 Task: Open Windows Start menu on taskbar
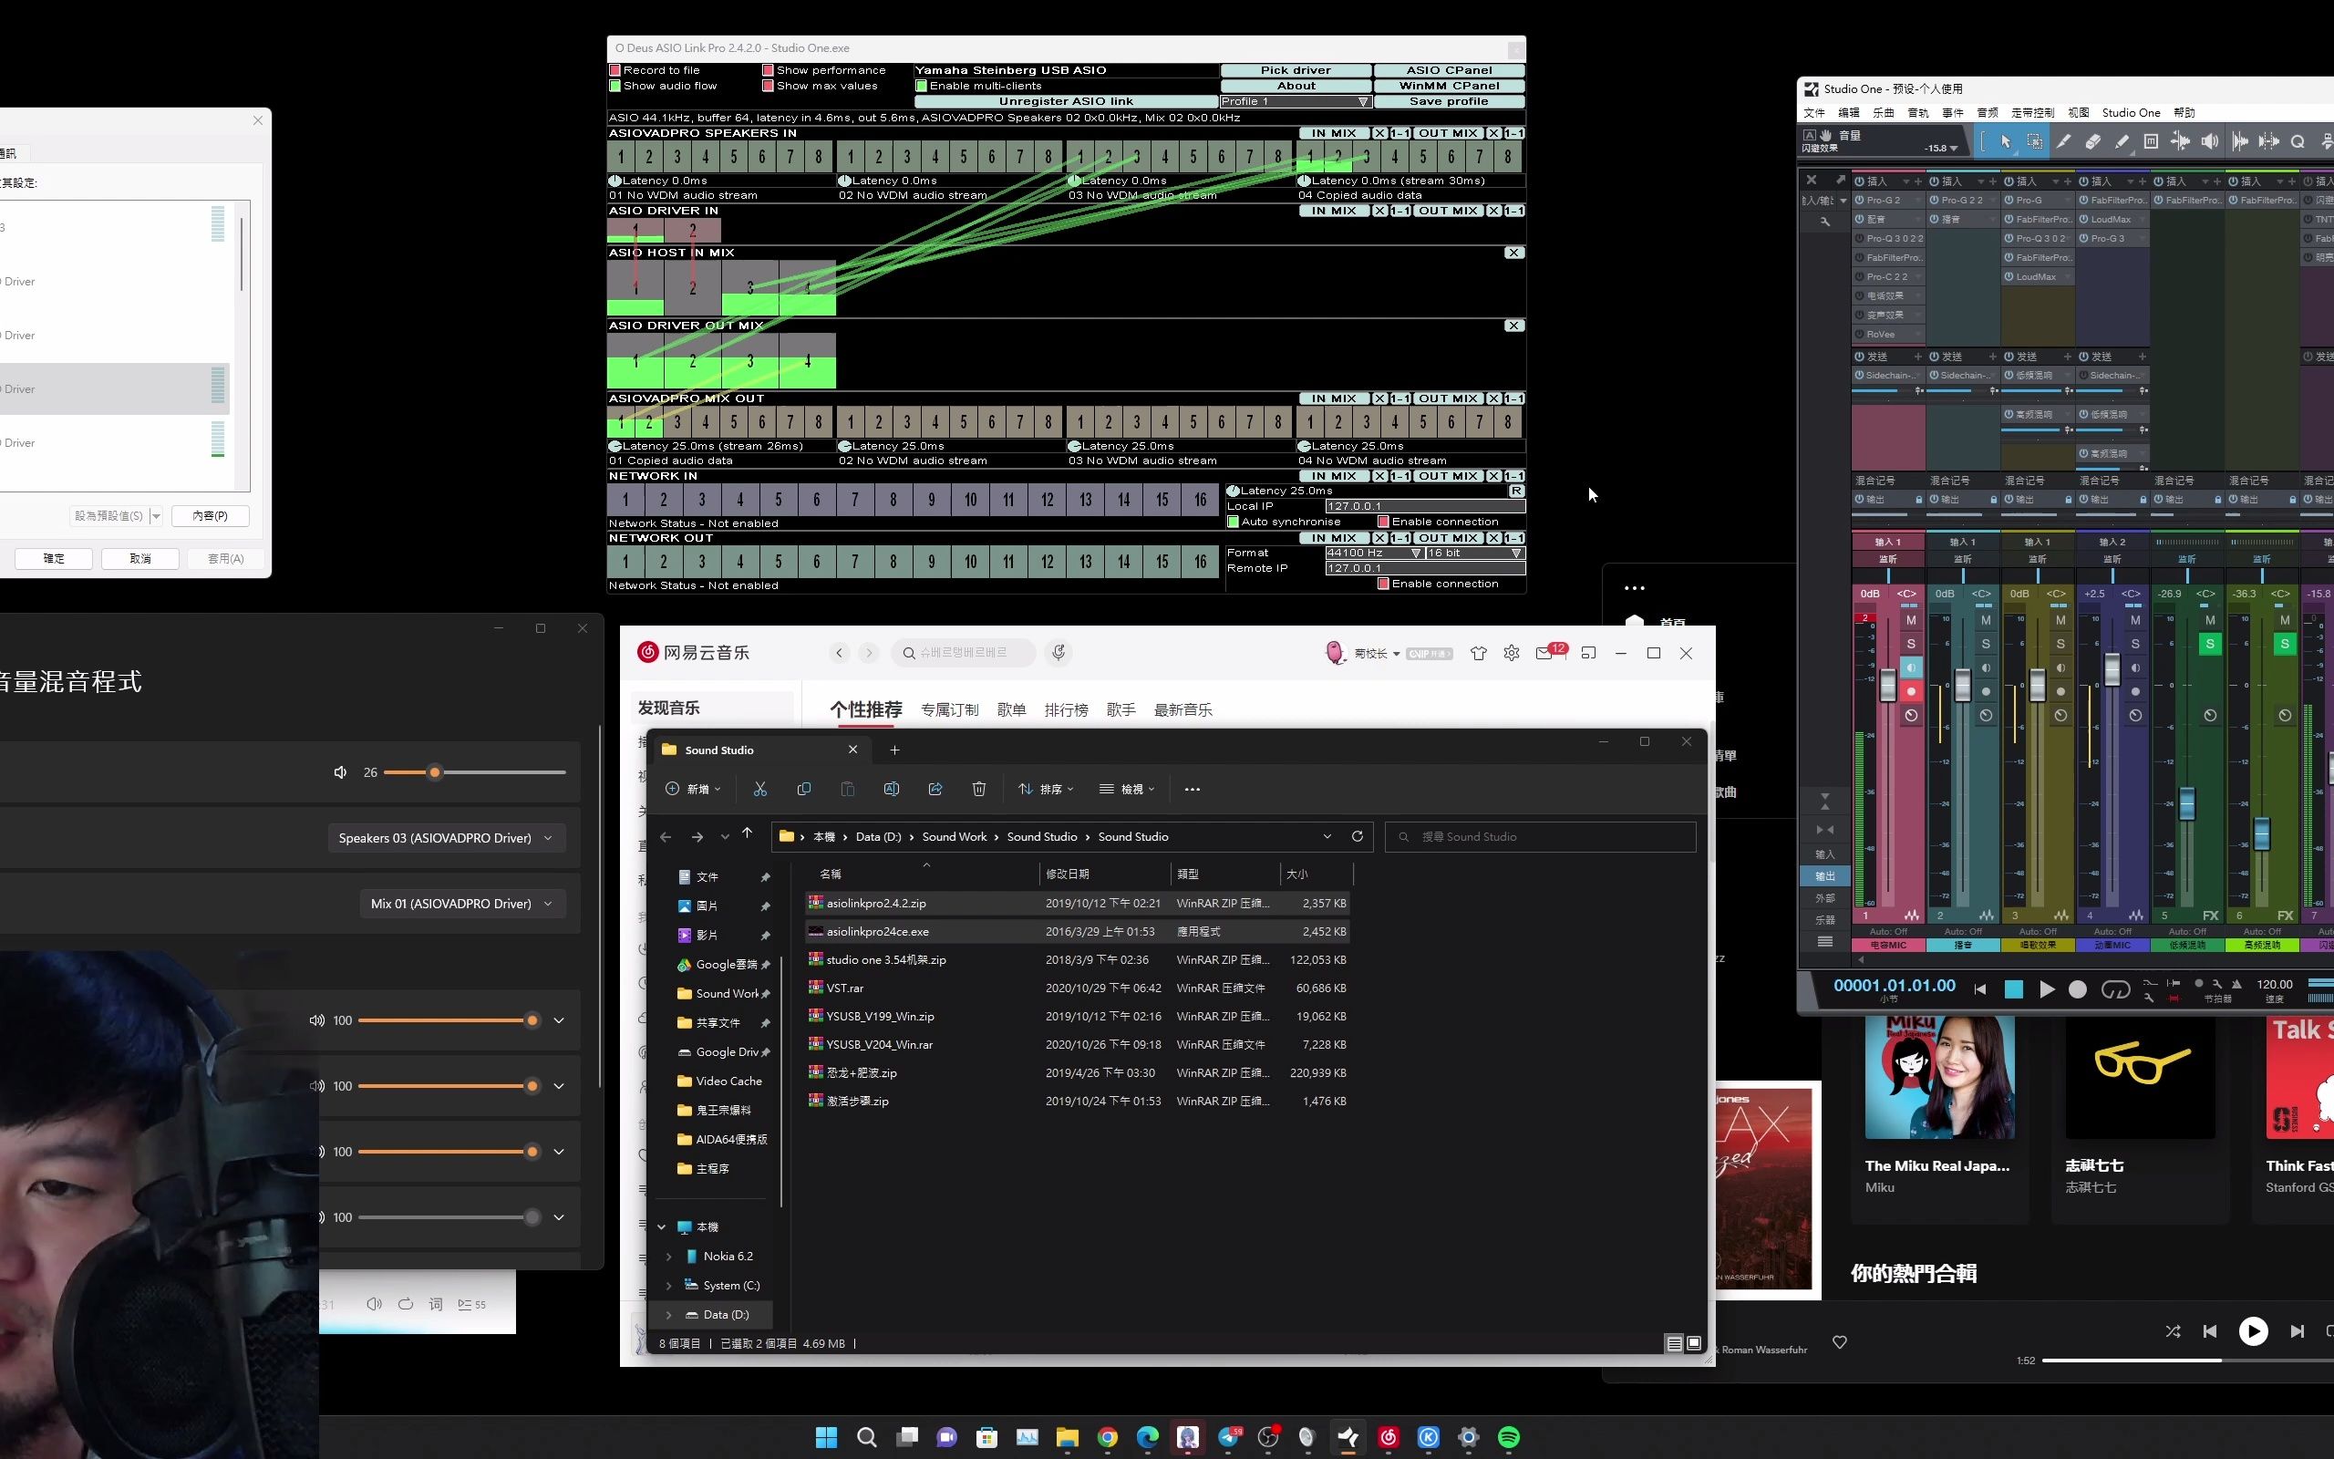tap(827, 1438)
